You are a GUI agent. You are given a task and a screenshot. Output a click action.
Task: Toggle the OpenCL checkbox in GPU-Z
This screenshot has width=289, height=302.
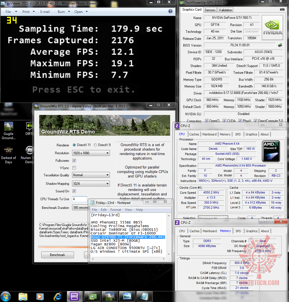[207, 121]
